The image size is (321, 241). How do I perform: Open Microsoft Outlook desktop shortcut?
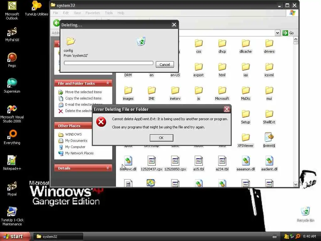(12, 11)
